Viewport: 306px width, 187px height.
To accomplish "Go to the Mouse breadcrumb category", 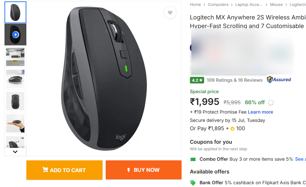I will click(276, 5).
